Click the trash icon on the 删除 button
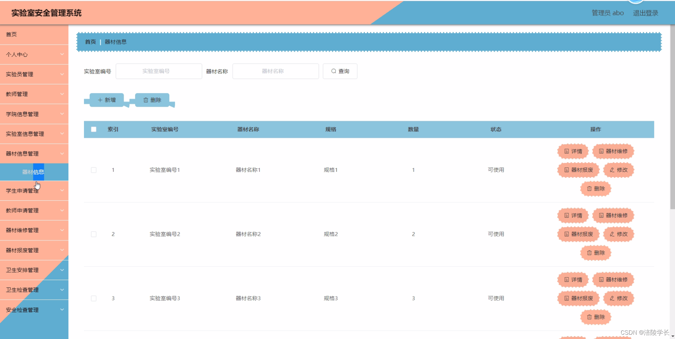This screenshot has height=339, width=675. click(146, 100)
